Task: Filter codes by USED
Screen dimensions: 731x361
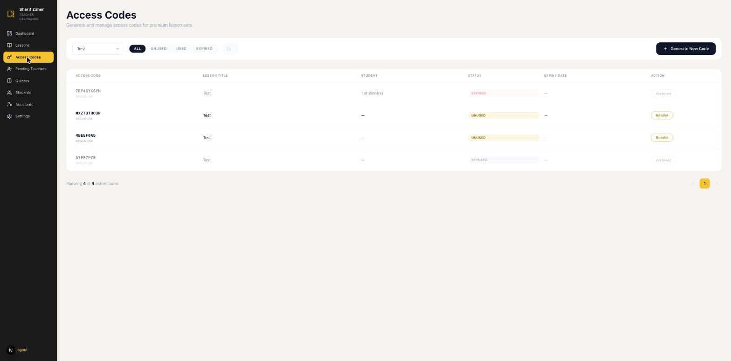Action: pos(181,49)
